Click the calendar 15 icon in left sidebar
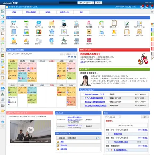Screen dimensions: 154x155 click(x=3, y=17)
